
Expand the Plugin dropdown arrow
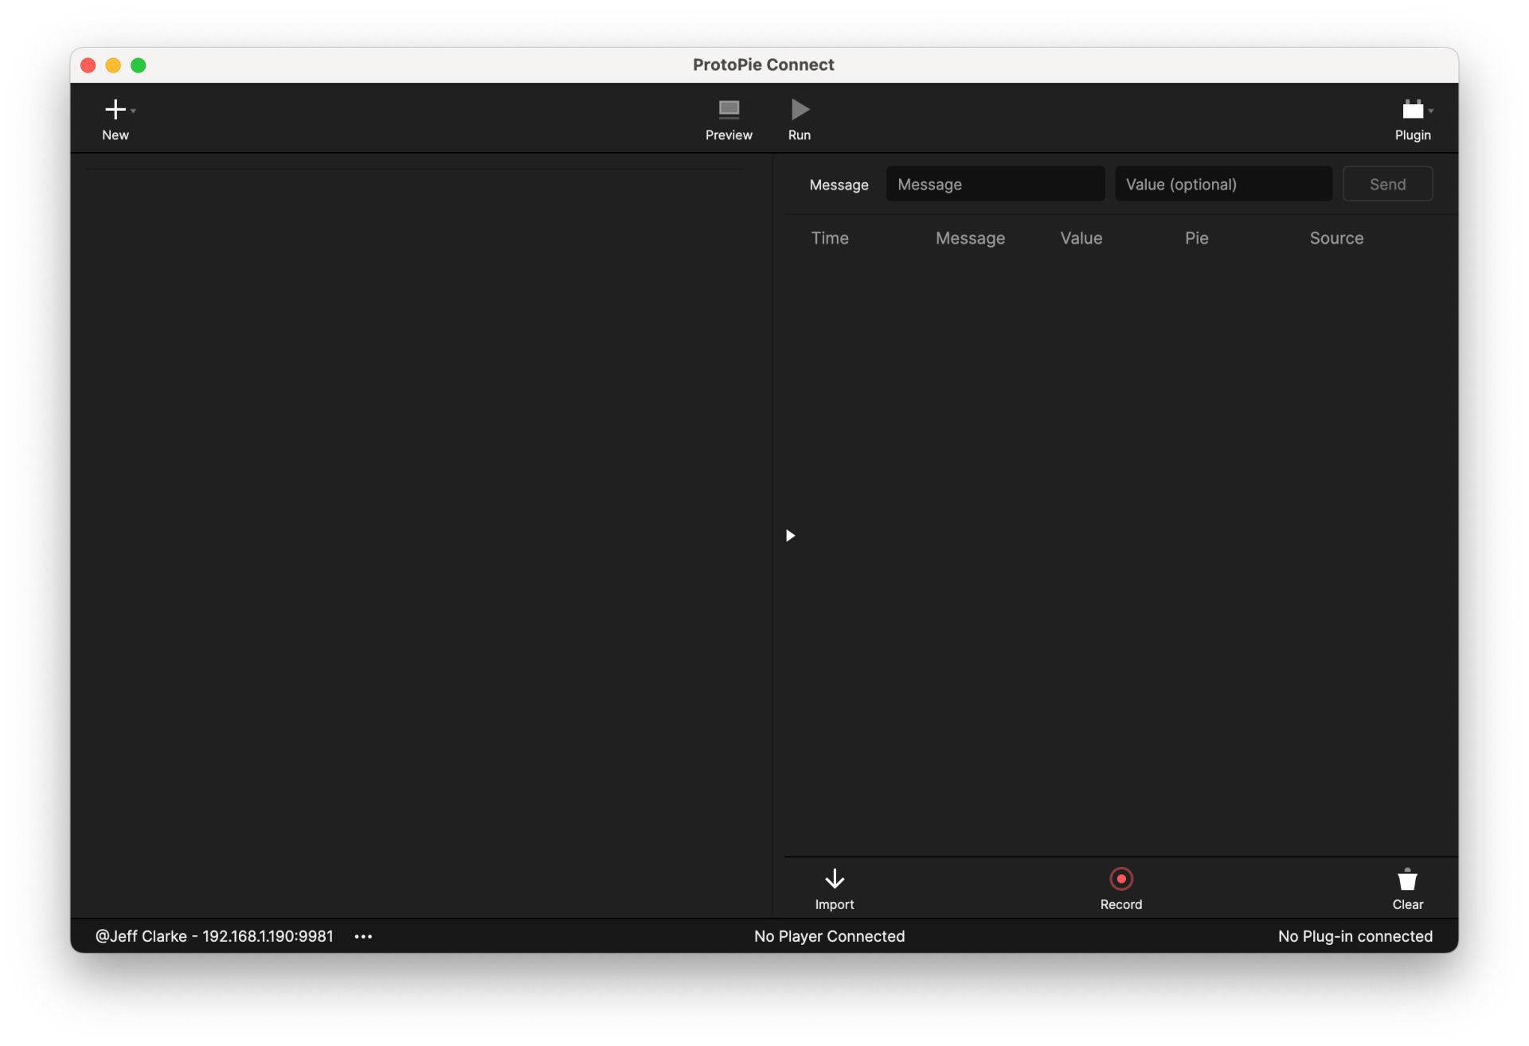click(1431, 111)
